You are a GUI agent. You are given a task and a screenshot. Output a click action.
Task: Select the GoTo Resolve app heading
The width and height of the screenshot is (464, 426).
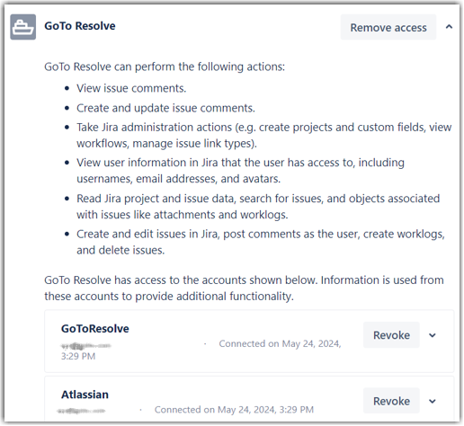coord(80,26)
